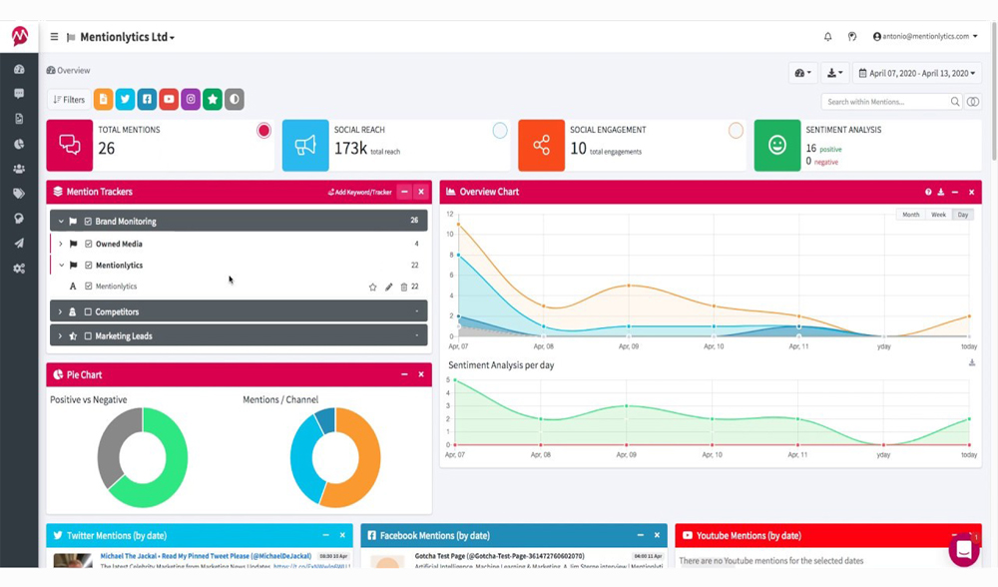Open the Mentionlytics Ltd project dropdown
Screen dimensions: 998x587
[127, 37]
